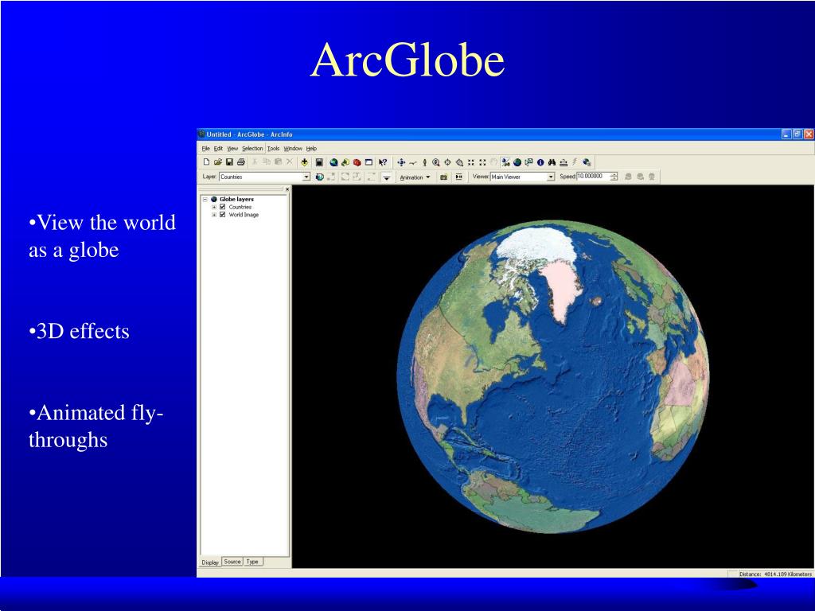The width and height of the screenshot is (815, 611).
Task: Click the Measure tool icon
Action: click(563, 162)
